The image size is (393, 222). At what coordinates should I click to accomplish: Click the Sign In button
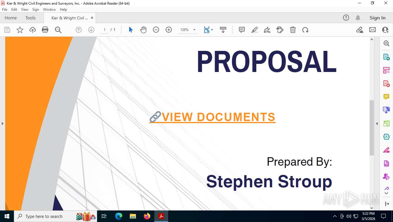coord(377,18)
